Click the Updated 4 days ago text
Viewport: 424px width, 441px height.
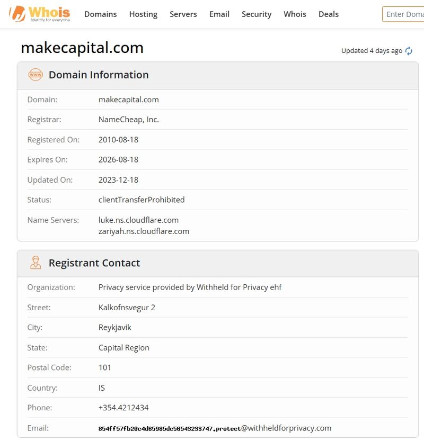(372, 51)
